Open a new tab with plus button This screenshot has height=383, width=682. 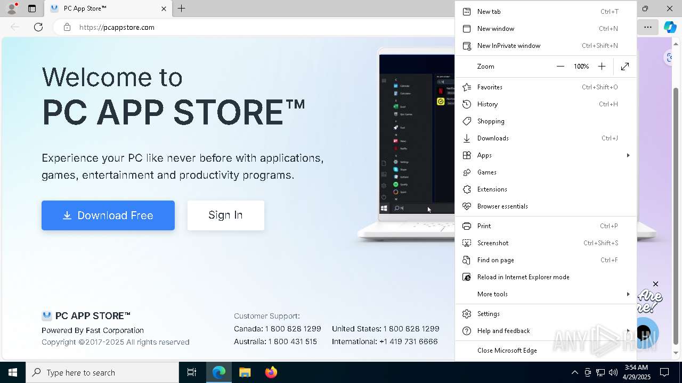pos(182,9)
